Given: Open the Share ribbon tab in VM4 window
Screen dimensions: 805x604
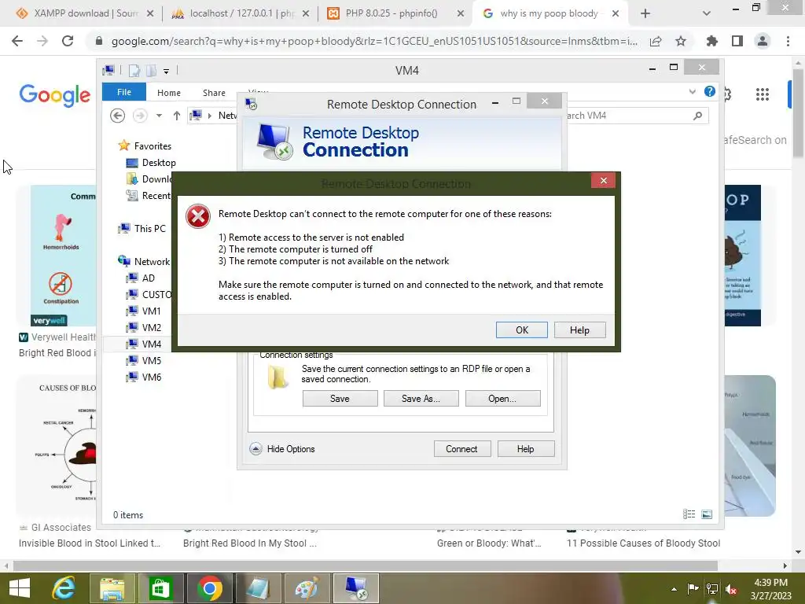Looking at the screenshot, I should click(x=214, y=93).
